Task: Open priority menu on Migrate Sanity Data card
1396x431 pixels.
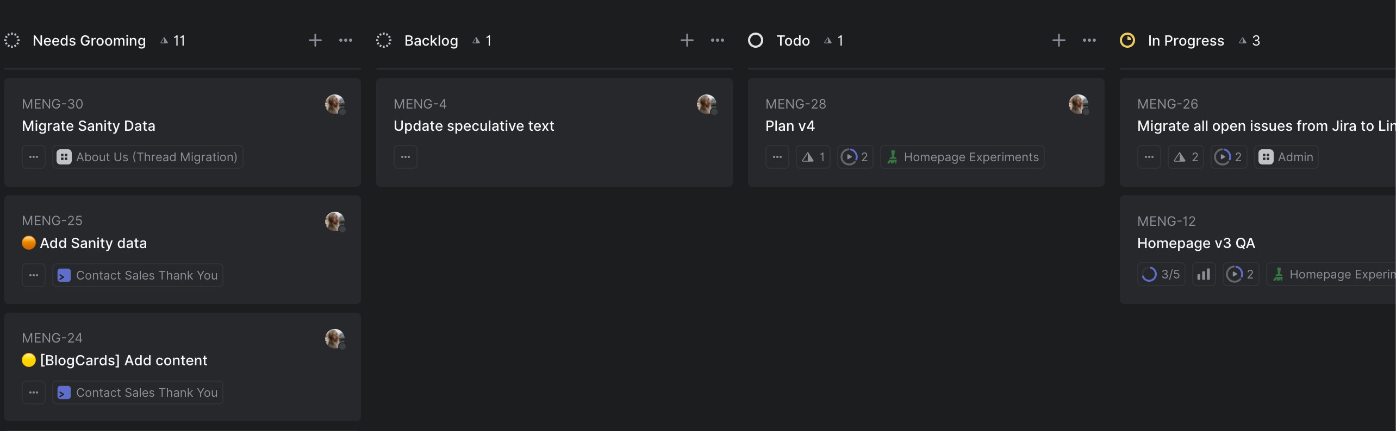Action: (x=34, y=157)
